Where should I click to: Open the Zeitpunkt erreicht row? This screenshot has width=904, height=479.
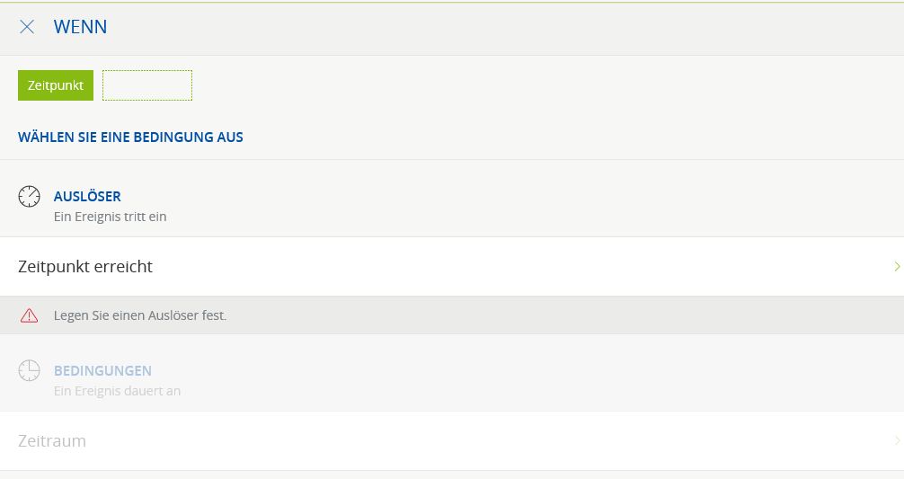pos(452,266)
